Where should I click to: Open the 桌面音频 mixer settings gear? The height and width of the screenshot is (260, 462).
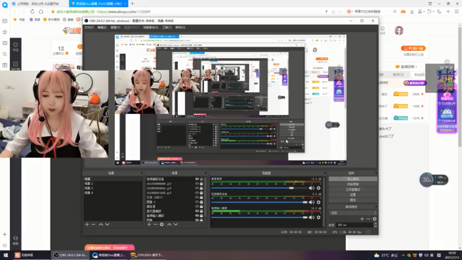[x=319, y=188]
